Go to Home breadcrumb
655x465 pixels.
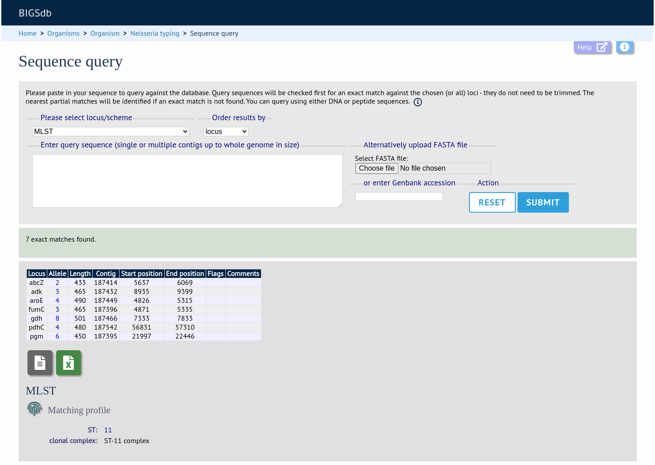tap(28, 34)
